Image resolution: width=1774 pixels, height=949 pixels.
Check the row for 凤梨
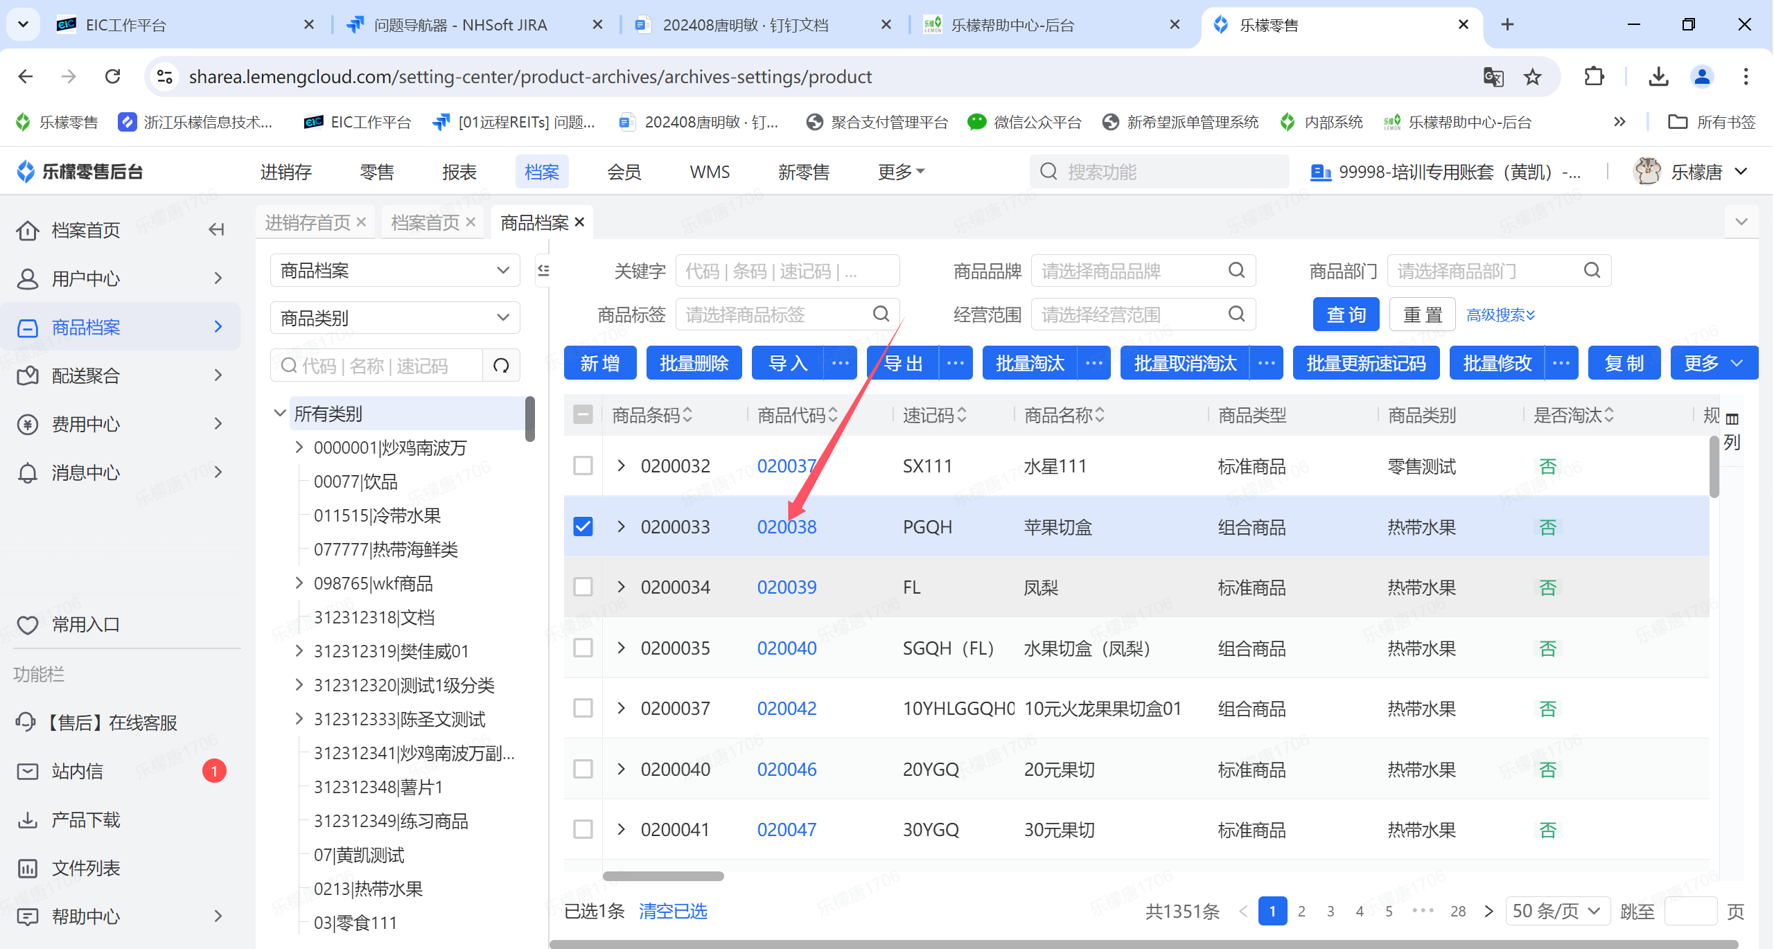pyautogui.click(x=583, y=587)
